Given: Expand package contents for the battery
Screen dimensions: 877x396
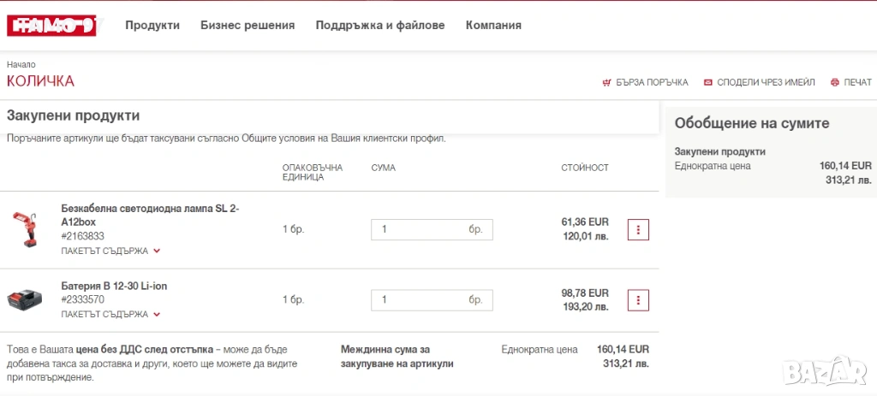Looking at the screenshot, I should pyautogui.click(x=110, y=315).
